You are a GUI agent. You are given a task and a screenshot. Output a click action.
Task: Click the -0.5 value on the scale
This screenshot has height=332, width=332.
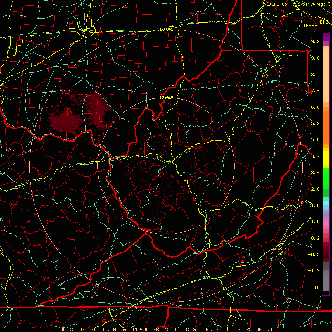tap(314, 254)
